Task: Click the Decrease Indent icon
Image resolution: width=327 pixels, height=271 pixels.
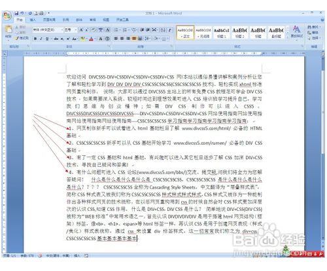Action: point(142,30)
